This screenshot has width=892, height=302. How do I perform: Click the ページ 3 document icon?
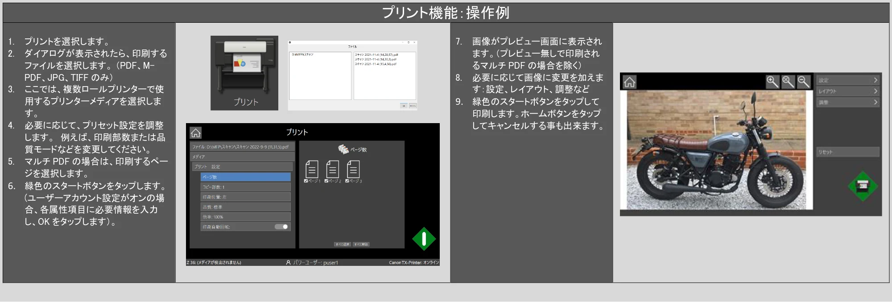point(353,169)
